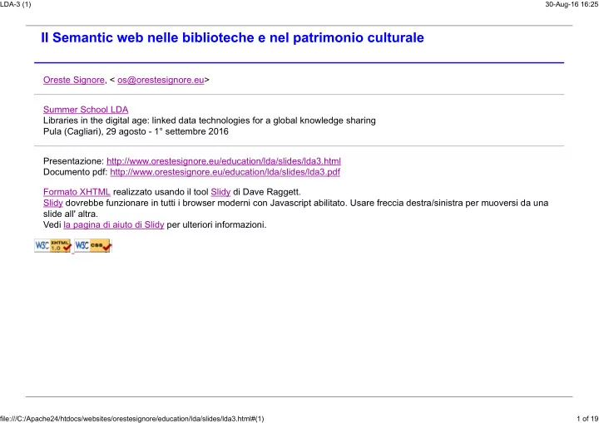Viewport: 599px width, 423px height.
Task: Open the Slidy link before 'dovrebbe funzionare'
Action: point(52,203)
